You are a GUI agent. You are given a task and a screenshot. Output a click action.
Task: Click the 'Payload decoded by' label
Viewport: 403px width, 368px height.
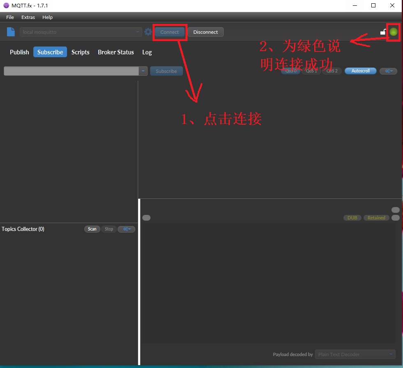[293, 354]
